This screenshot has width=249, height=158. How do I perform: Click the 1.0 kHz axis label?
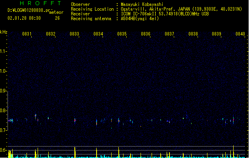coord(4,71)
